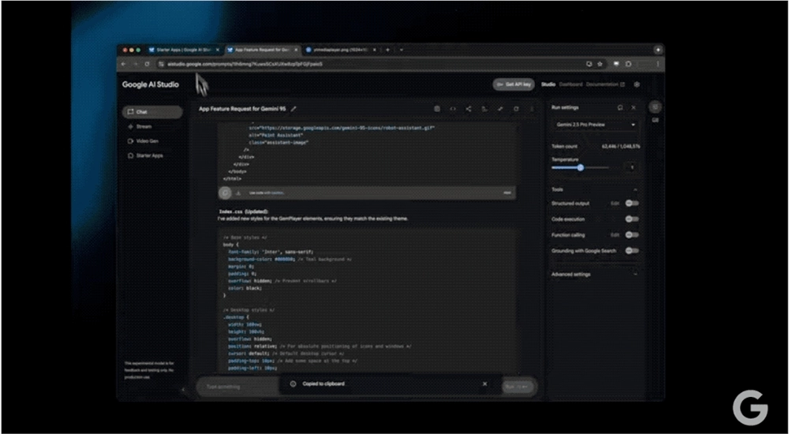The image size is (789, 434).
Task: Click the browser back arrow
Action: coord(123,64)
